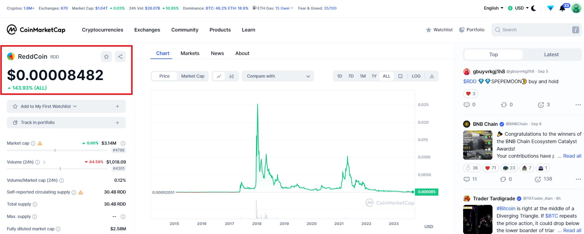The width and height of the screenshot is (584, 234).
Task: Click the Volume (24h) rank range bar
Action: (x=57, y=169)
